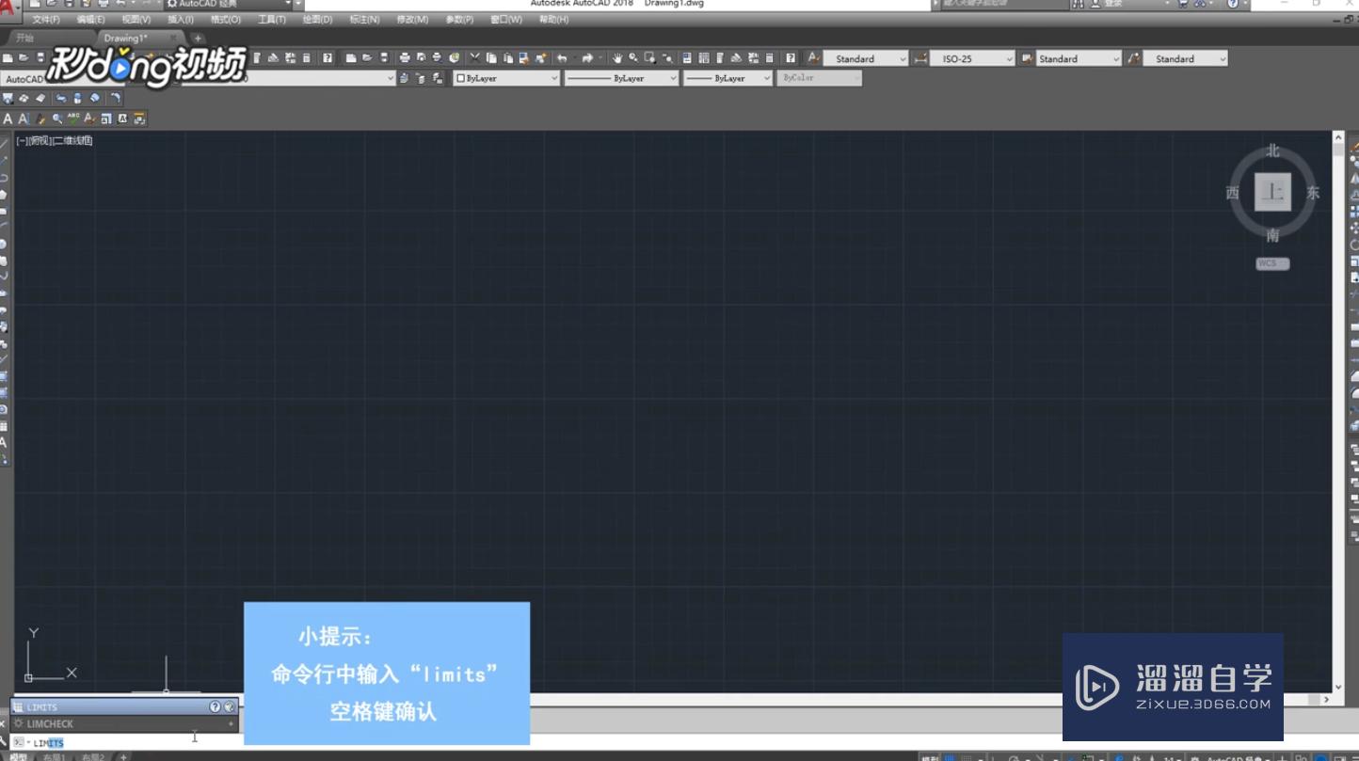The width and height of the screenshot is (1359, 761).
Task: Select the multiline text A tool
Action: [8, 119]
